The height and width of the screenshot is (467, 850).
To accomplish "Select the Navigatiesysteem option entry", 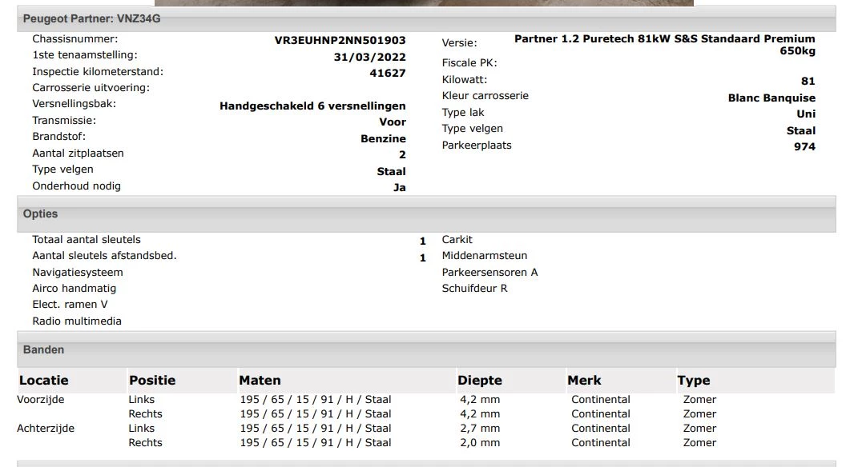I will coord(77,271).
